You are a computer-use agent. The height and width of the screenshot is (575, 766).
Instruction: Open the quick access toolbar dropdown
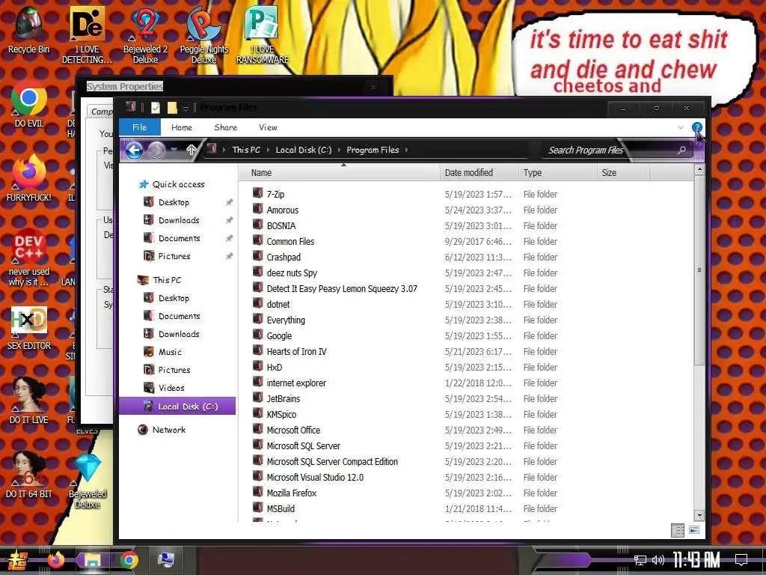tap(186, 109)
